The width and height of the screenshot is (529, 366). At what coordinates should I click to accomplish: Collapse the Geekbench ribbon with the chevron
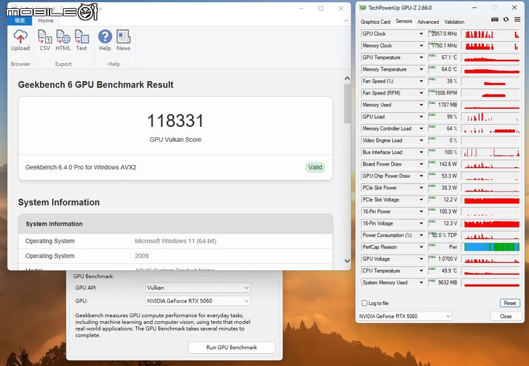[x=346, y=21]
